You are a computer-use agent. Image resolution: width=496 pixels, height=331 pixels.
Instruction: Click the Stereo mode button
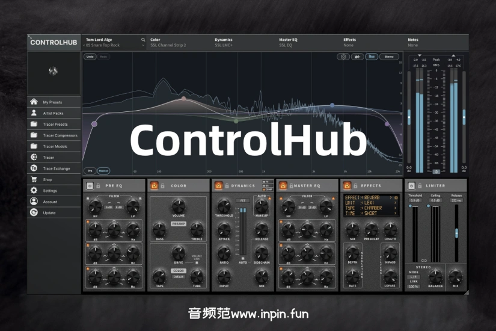pos(389,57)
